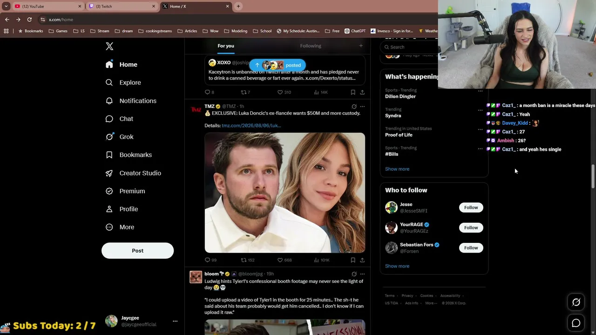This screenshot has height=335, width=596.
Task: Bookmark the TMZ post
Action: tap(353, 260)
